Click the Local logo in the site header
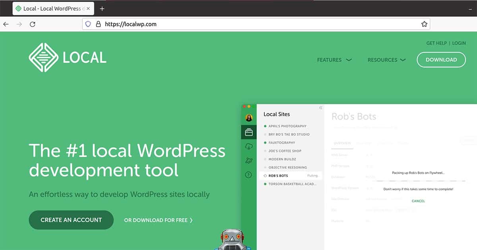This screenshot has width=477, height=250. pos(68,58)
